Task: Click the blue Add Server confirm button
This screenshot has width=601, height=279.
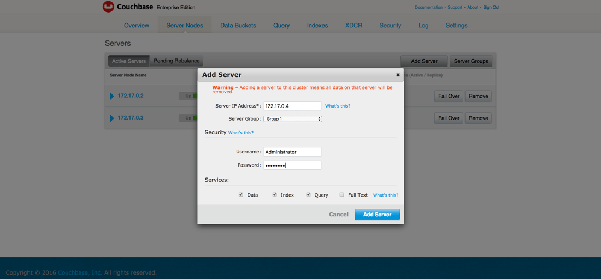Action: (x=377, y=215)
